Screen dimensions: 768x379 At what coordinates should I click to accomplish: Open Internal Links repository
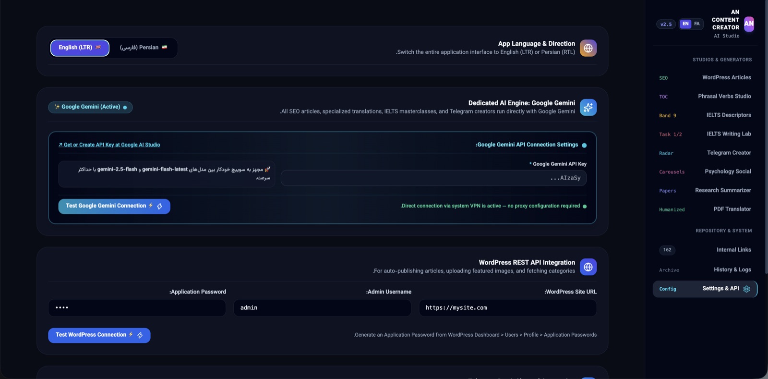click(705, 250)
